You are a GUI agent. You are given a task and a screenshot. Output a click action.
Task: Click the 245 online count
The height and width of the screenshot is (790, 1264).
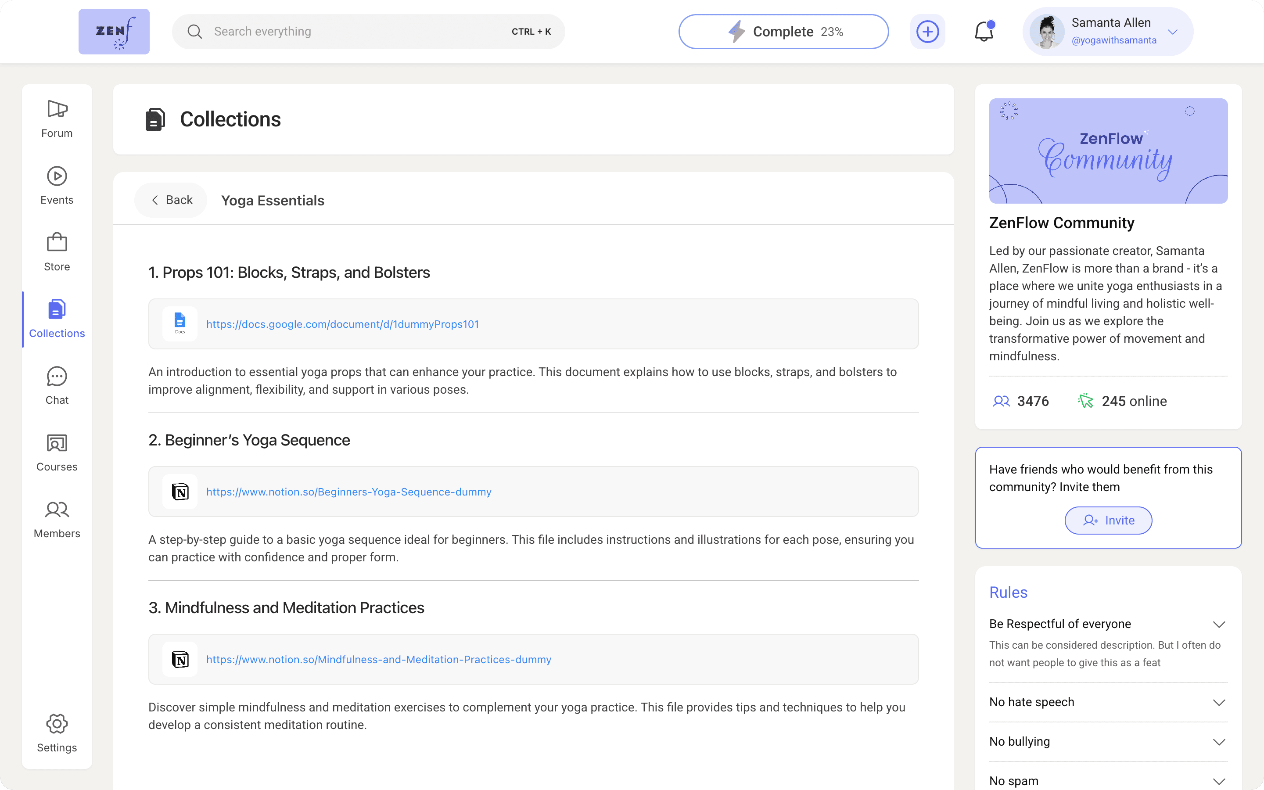point(1134,401)
